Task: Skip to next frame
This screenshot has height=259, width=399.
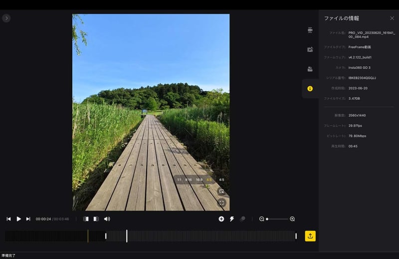Action: pos(28,219)
